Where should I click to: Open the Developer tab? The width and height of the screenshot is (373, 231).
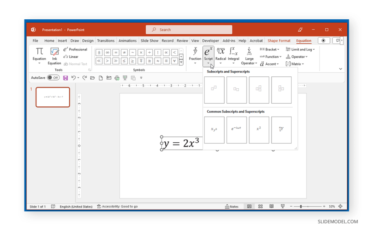211,41
